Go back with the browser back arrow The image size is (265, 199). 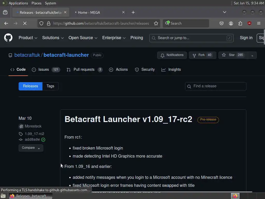point(6,23)
